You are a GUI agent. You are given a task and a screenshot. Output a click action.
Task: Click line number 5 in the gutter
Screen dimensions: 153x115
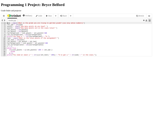(x=5, y=30)
